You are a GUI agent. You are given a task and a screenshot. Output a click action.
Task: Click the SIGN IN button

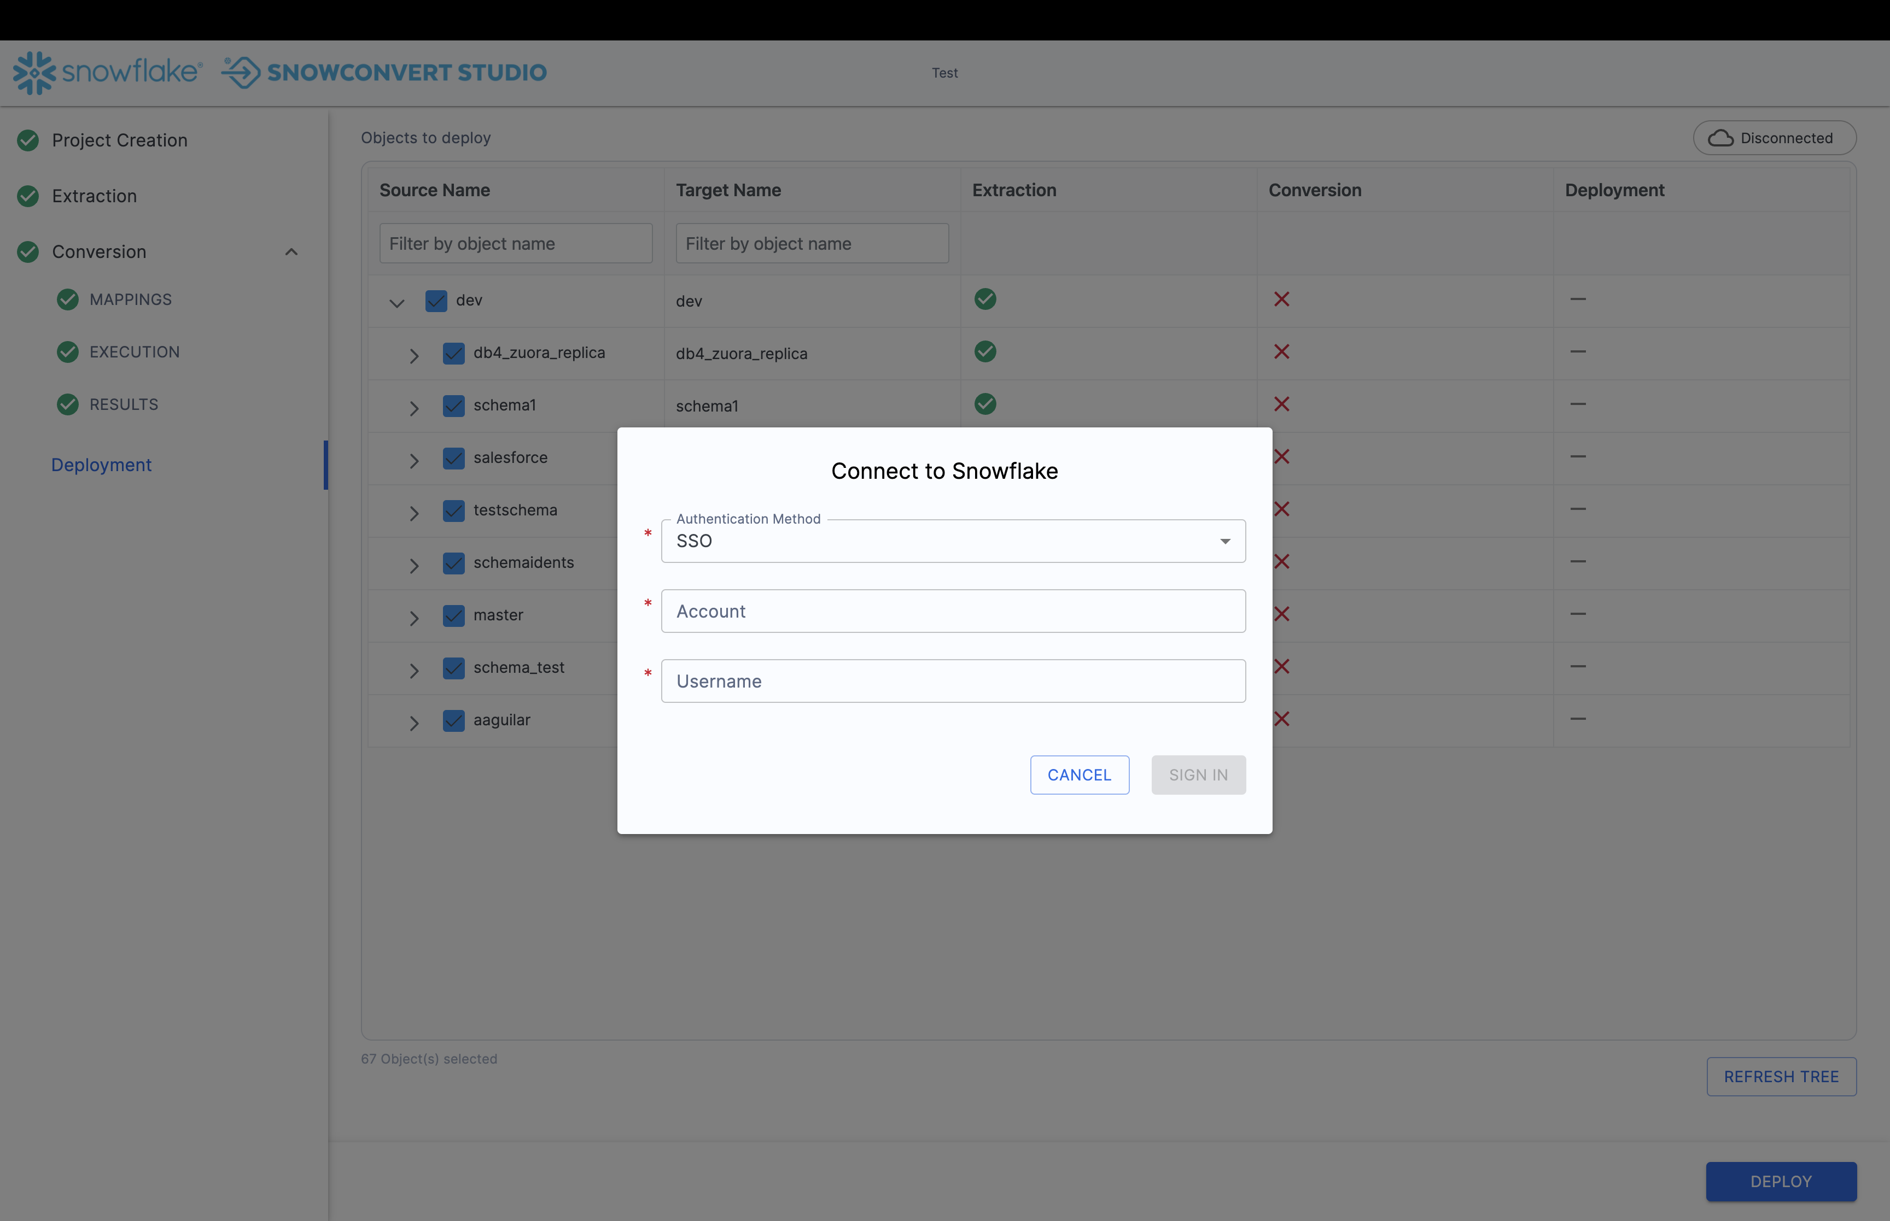pos(1198,774)
